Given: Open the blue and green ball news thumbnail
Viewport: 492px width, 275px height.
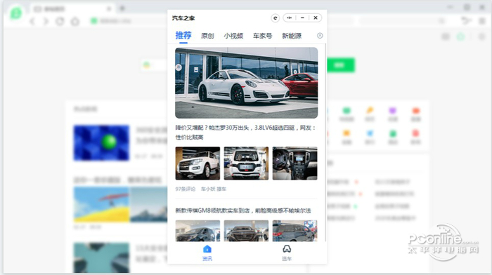Looking at the screenshot, I should (101, 143).
